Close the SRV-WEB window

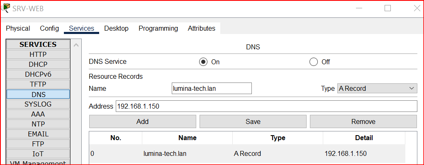(x=417, y=8)
